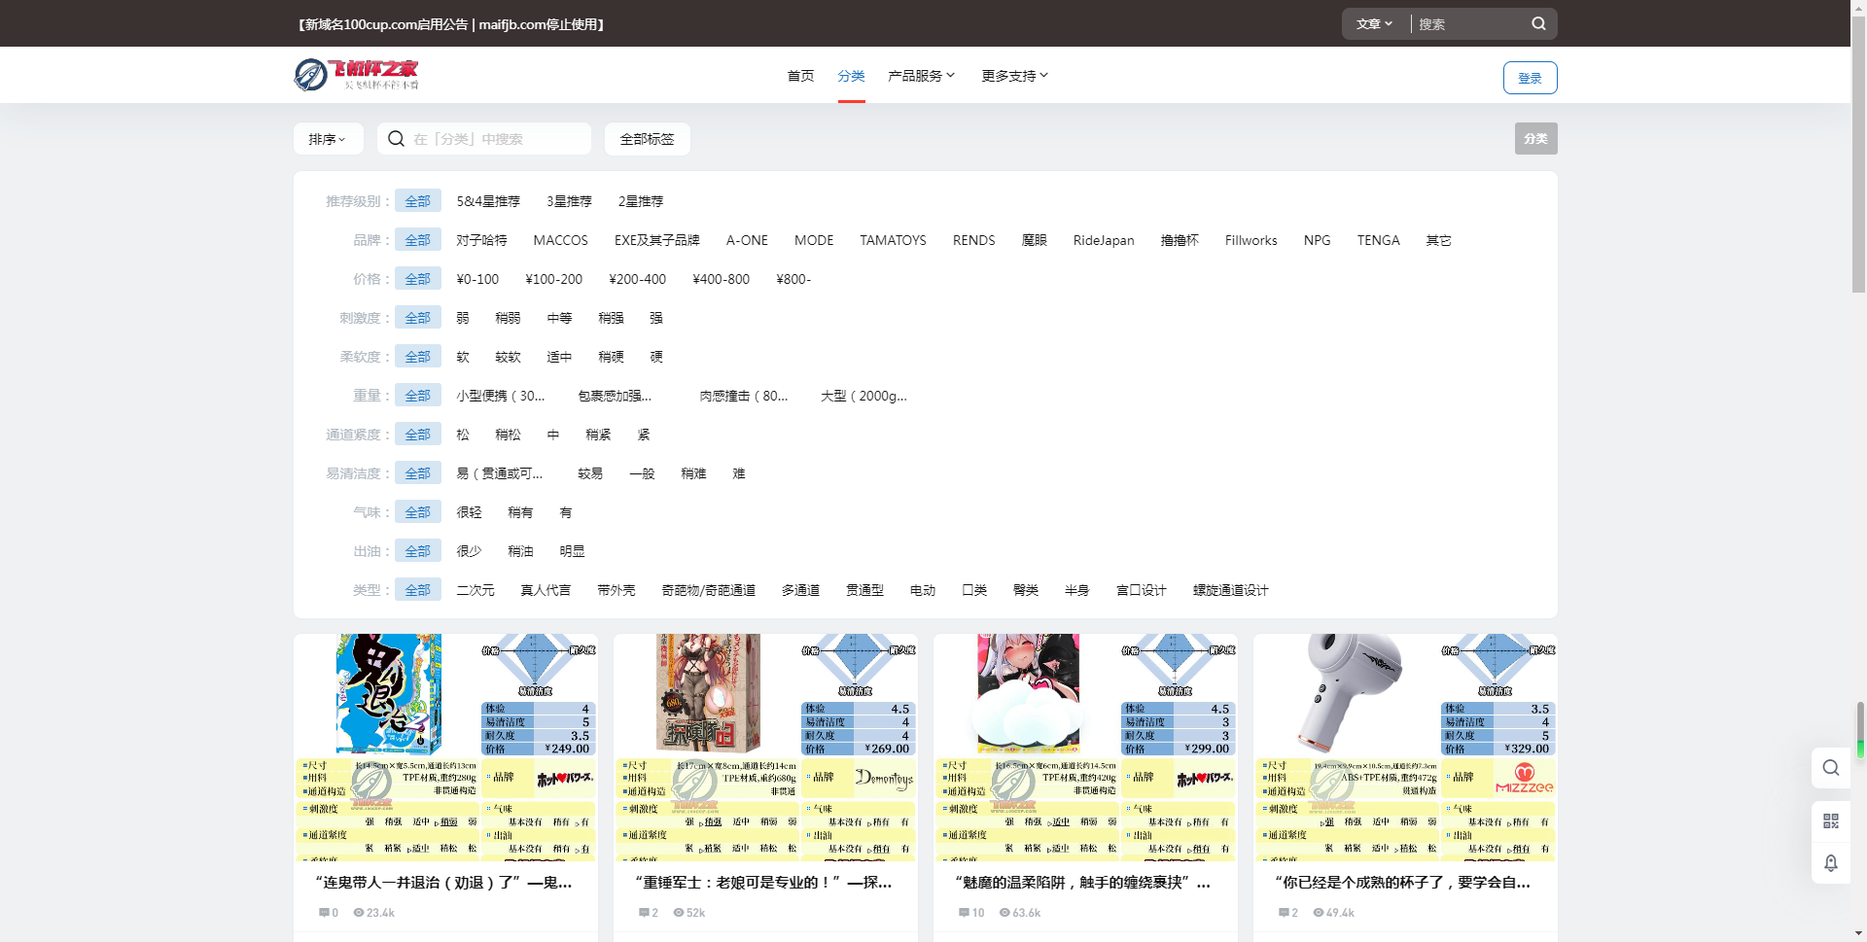The image size is (1867, 942).
Task: Open the 更多支持 menu
Action: pos(1013,75)
